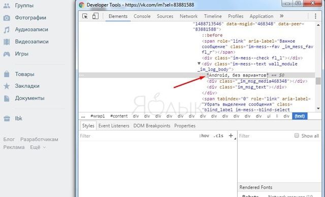Add new style rule plus icon

click(231, 136)
